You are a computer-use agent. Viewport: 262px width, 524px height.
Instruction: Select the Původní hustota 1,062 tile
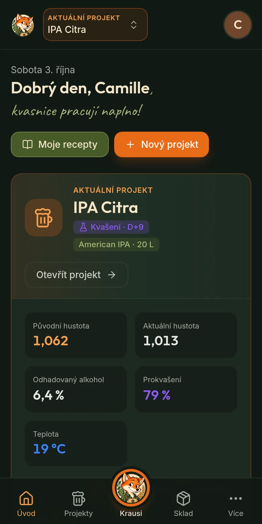coord(76,335)
